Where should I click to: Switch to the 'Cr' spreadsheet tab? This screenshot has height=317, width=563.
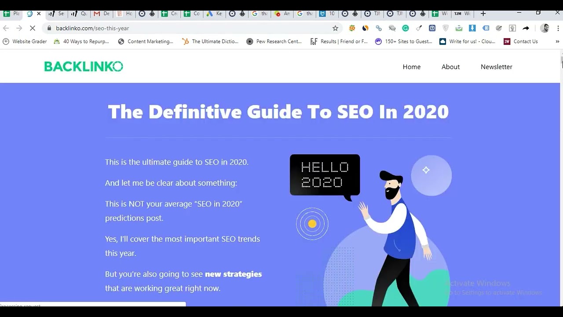169,14
